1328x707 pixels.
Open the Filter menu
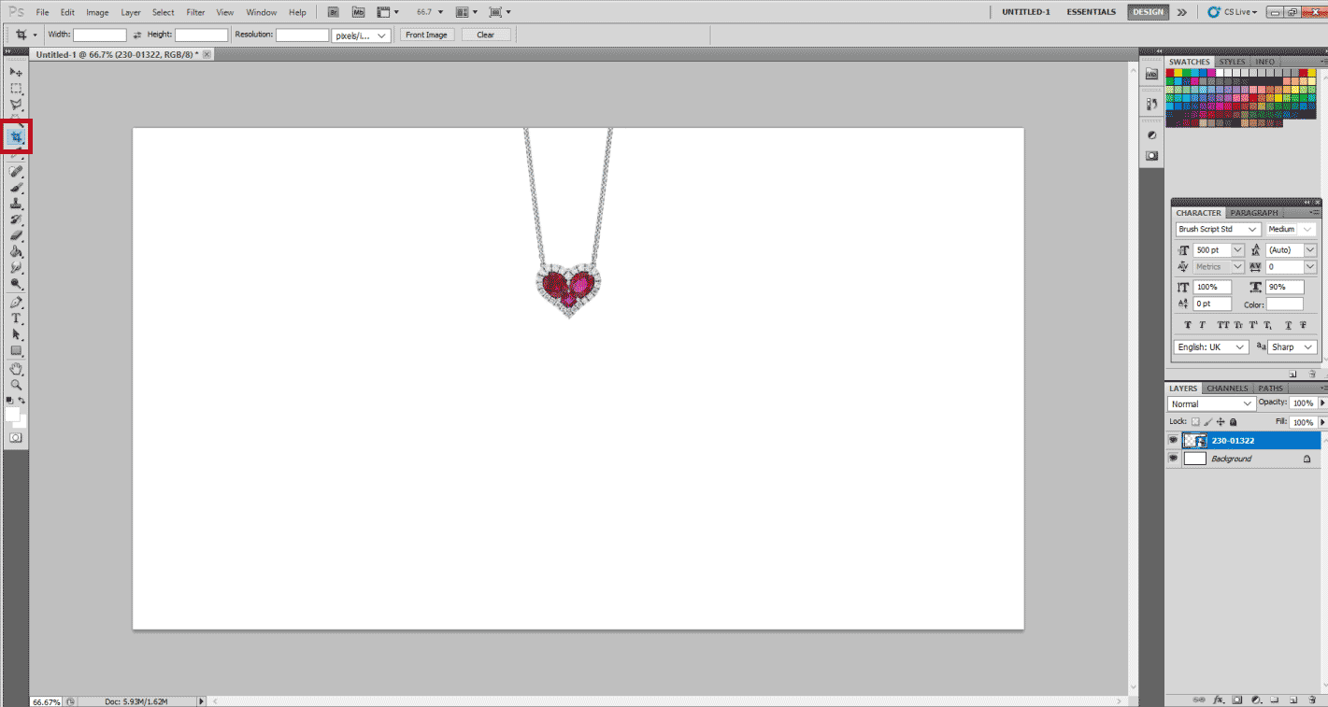pyautogui.click(x=195, y=12)
